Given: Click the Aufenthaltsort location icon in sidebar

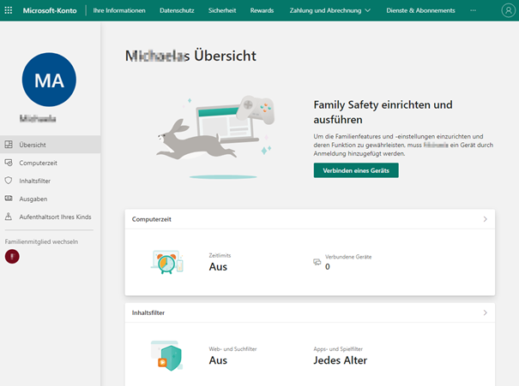Looking at the screenshot, I should click(9, 217).
